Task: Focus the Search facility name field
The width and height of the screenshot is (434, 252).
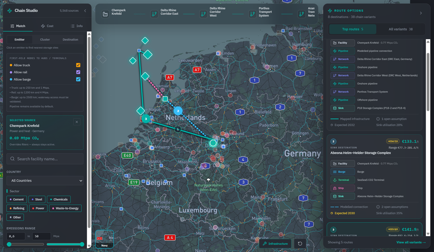Action: (45, 159)
